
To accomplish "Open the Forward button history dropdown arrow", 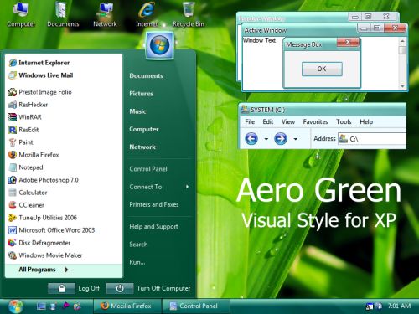I will point(296,139).
